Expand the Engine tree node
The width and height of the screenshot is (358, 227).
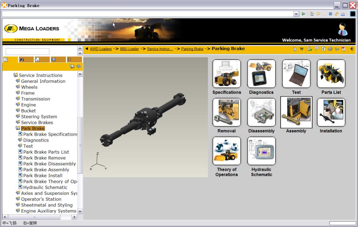[x=18, y=105]
